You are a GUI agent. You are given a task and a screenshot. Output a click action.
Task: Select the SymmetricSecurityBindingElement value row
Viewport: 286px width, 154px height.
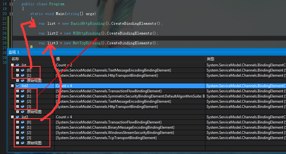coord(130,96)
